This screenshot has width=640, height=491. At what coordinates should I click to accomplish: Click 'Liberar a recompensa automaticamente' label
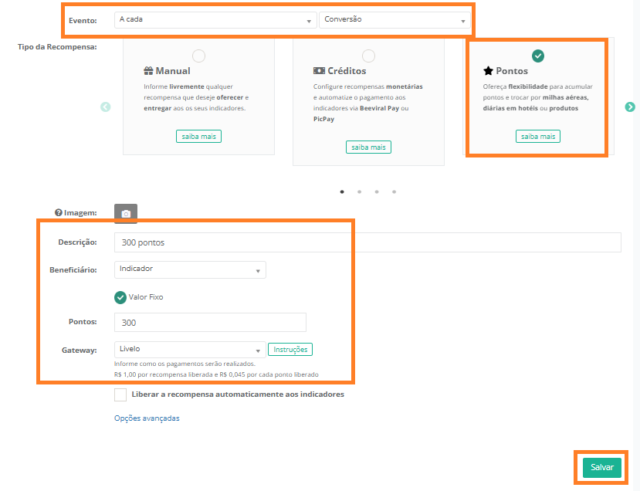click(238, 394)
